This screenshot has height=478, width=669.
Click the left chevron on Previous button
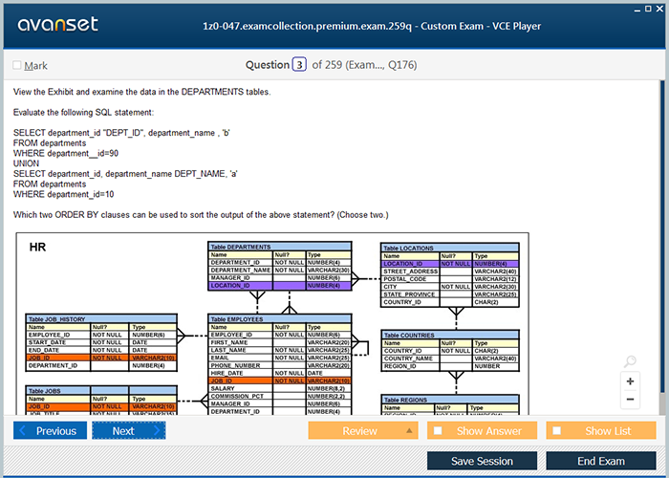pyautogui.click(x=23, y=430)
